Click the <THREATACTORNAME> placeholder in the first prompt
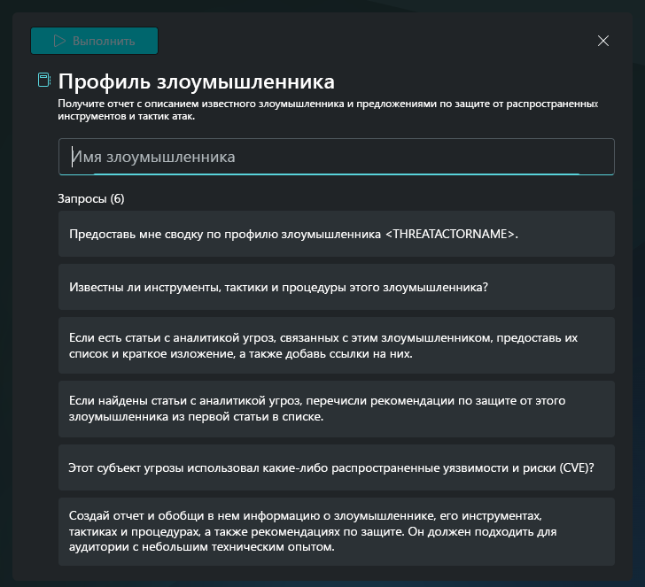 (449, 234)
